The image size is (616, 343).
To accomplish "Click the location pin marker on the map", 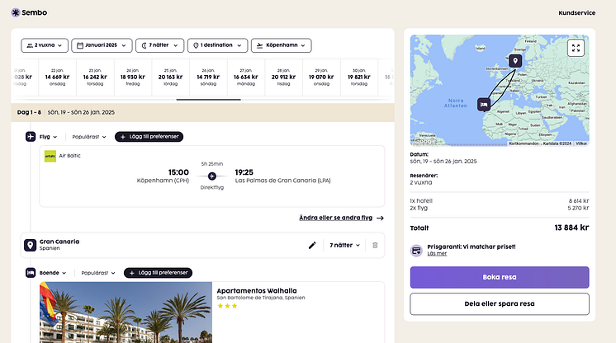I will [x=515, y=61].
